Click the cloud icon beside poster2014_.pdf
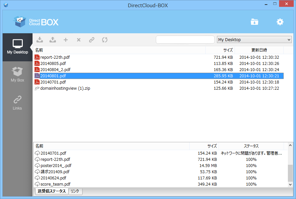The width and height of the screenshot is (296, 199). [x=37, y=165]
